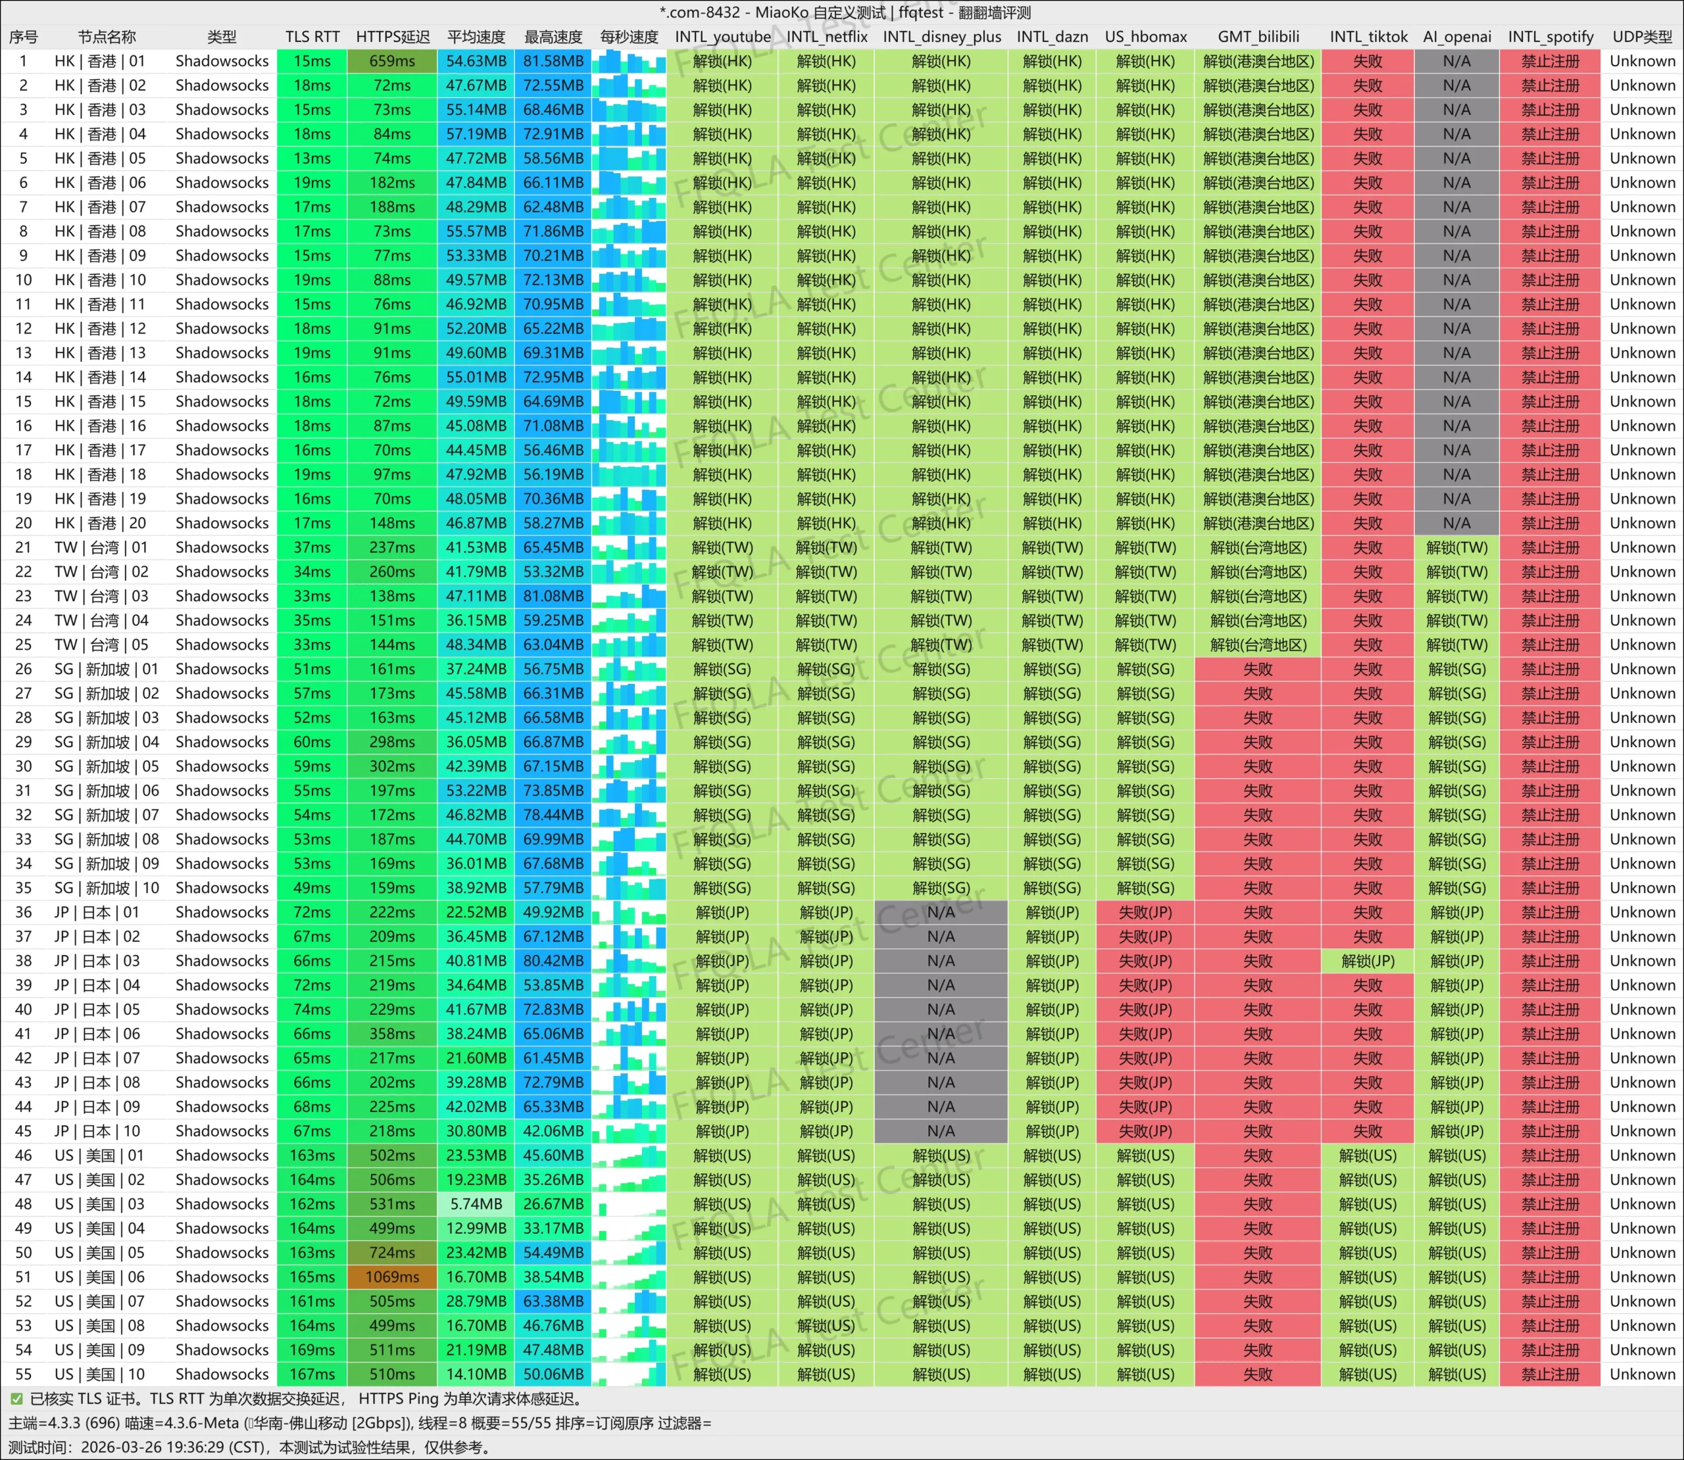The height and width of the screenshot is (1460, 1684).
Task: Click the 659ms HTTPS delay cell
Action: tap(393, 61)
